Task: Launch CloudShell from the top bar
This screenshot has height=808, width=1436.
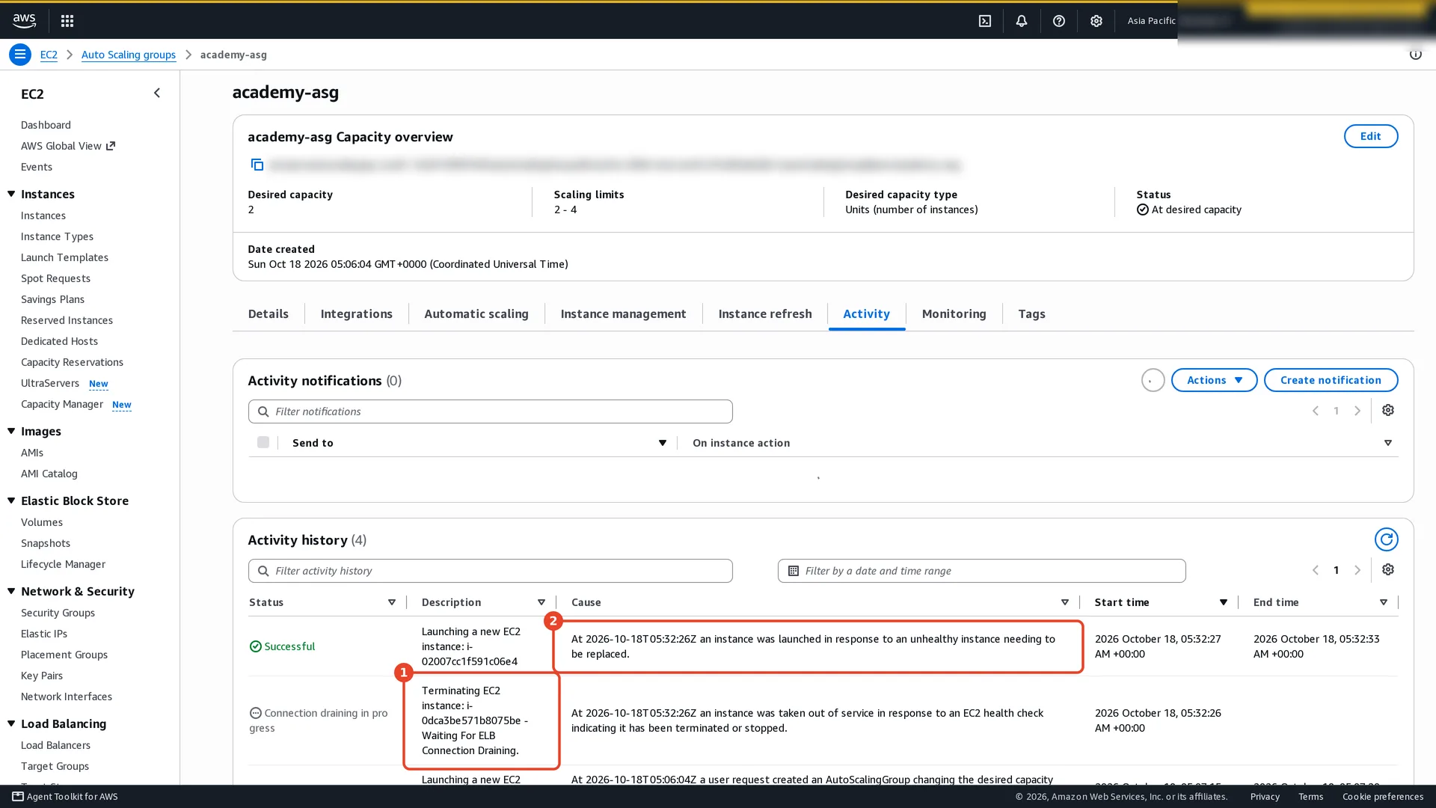Action: click(985, 21)
